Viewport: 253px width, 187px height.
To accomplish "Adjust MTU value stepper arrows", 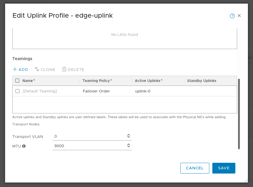I will point(128,145).
